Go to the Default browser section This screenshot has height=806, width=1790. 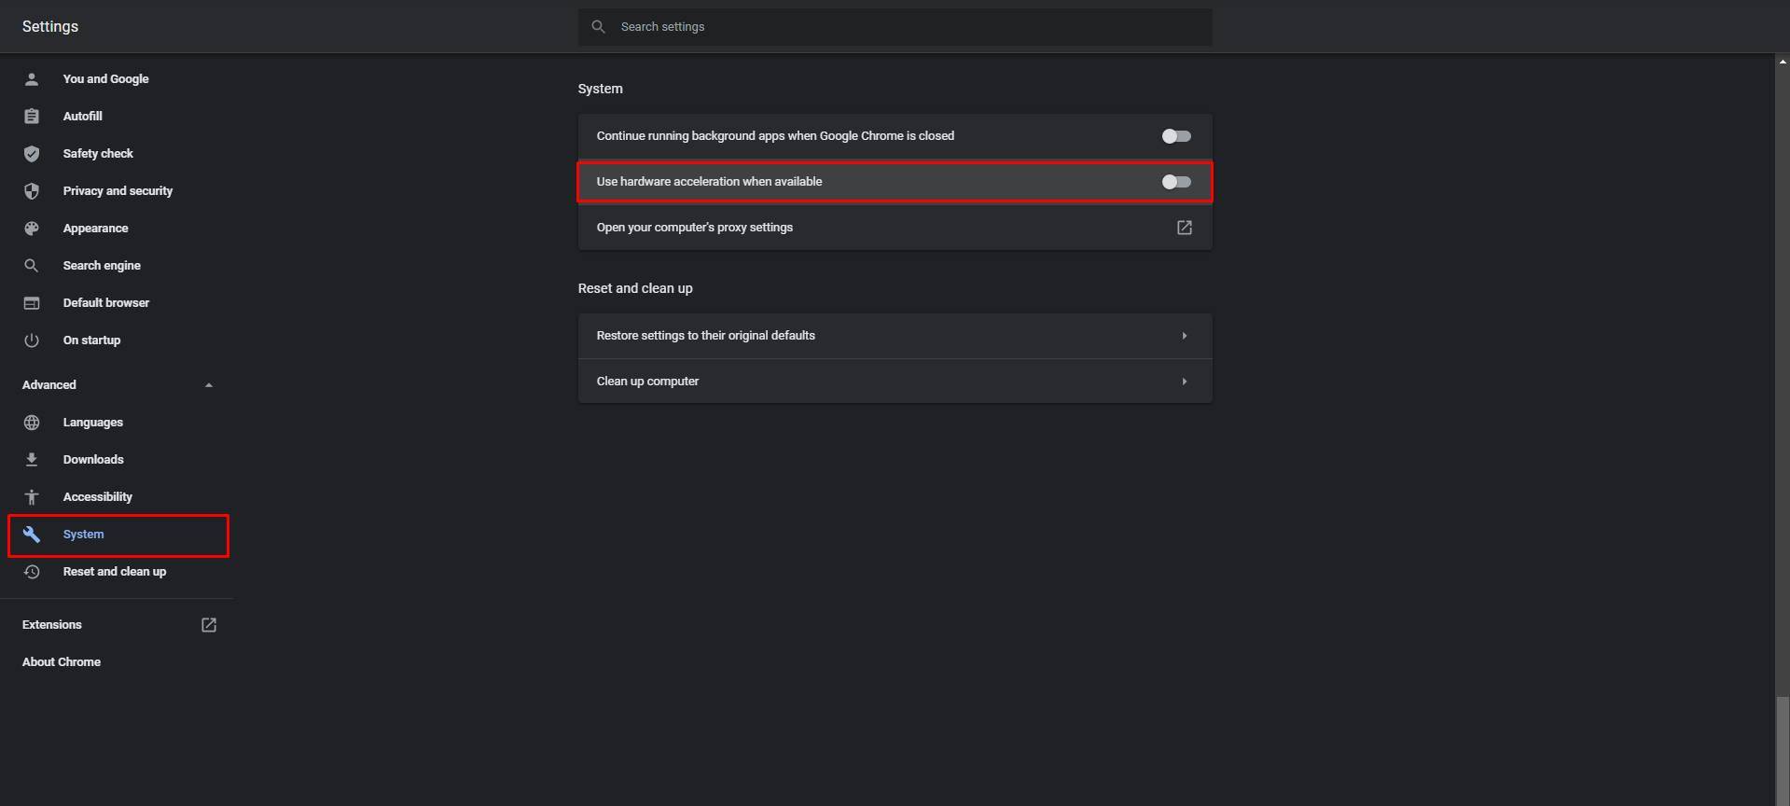point(106,302)
